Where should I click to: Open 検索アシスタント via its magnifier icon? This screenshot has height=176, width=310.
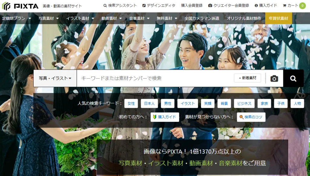pyautogui.click(x=105, y=5)
